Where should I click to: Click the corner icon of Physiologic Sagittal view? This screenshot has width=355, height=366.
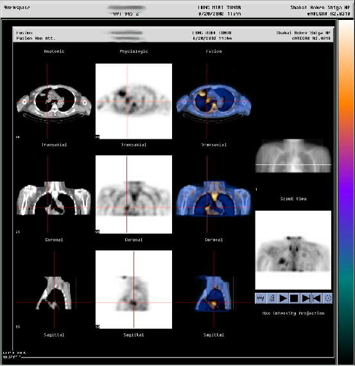[98, 327]
